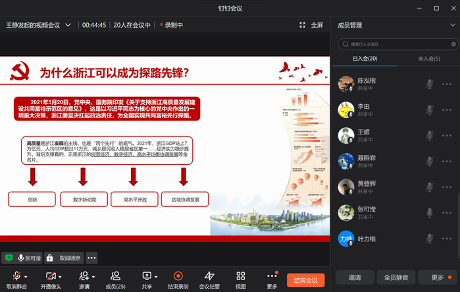
Task: Stop recording with 结束录制 icon
Action: click(x=178, y=276)
